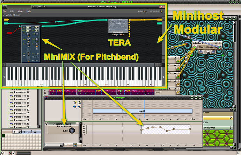The height and width of the screenshot is (155, 241).
Task: Open the MiniMix Out channel dropdown
Action: coord(37,31)
